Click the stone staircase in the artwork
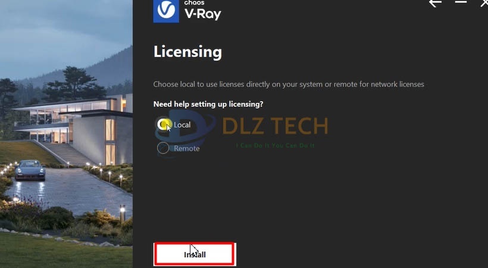Viewport: 488px width, 268px height. [67, 154]
